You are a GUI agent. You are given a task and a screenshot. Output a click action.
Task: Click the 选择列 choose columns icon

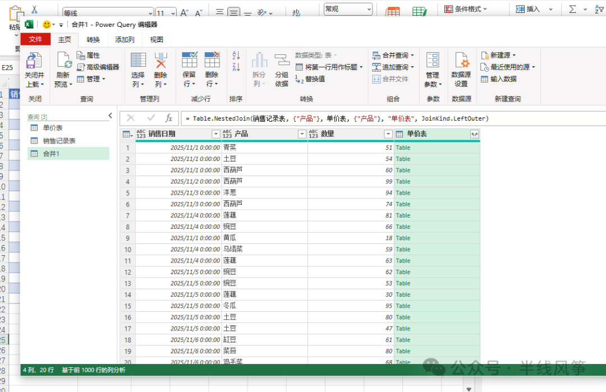coord(138,61)
